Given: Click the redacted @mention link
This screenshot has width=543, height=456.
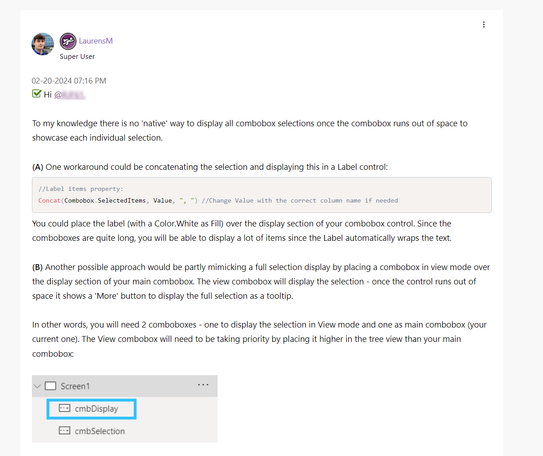Looking at the screenshot, I should tap(75, 95).
